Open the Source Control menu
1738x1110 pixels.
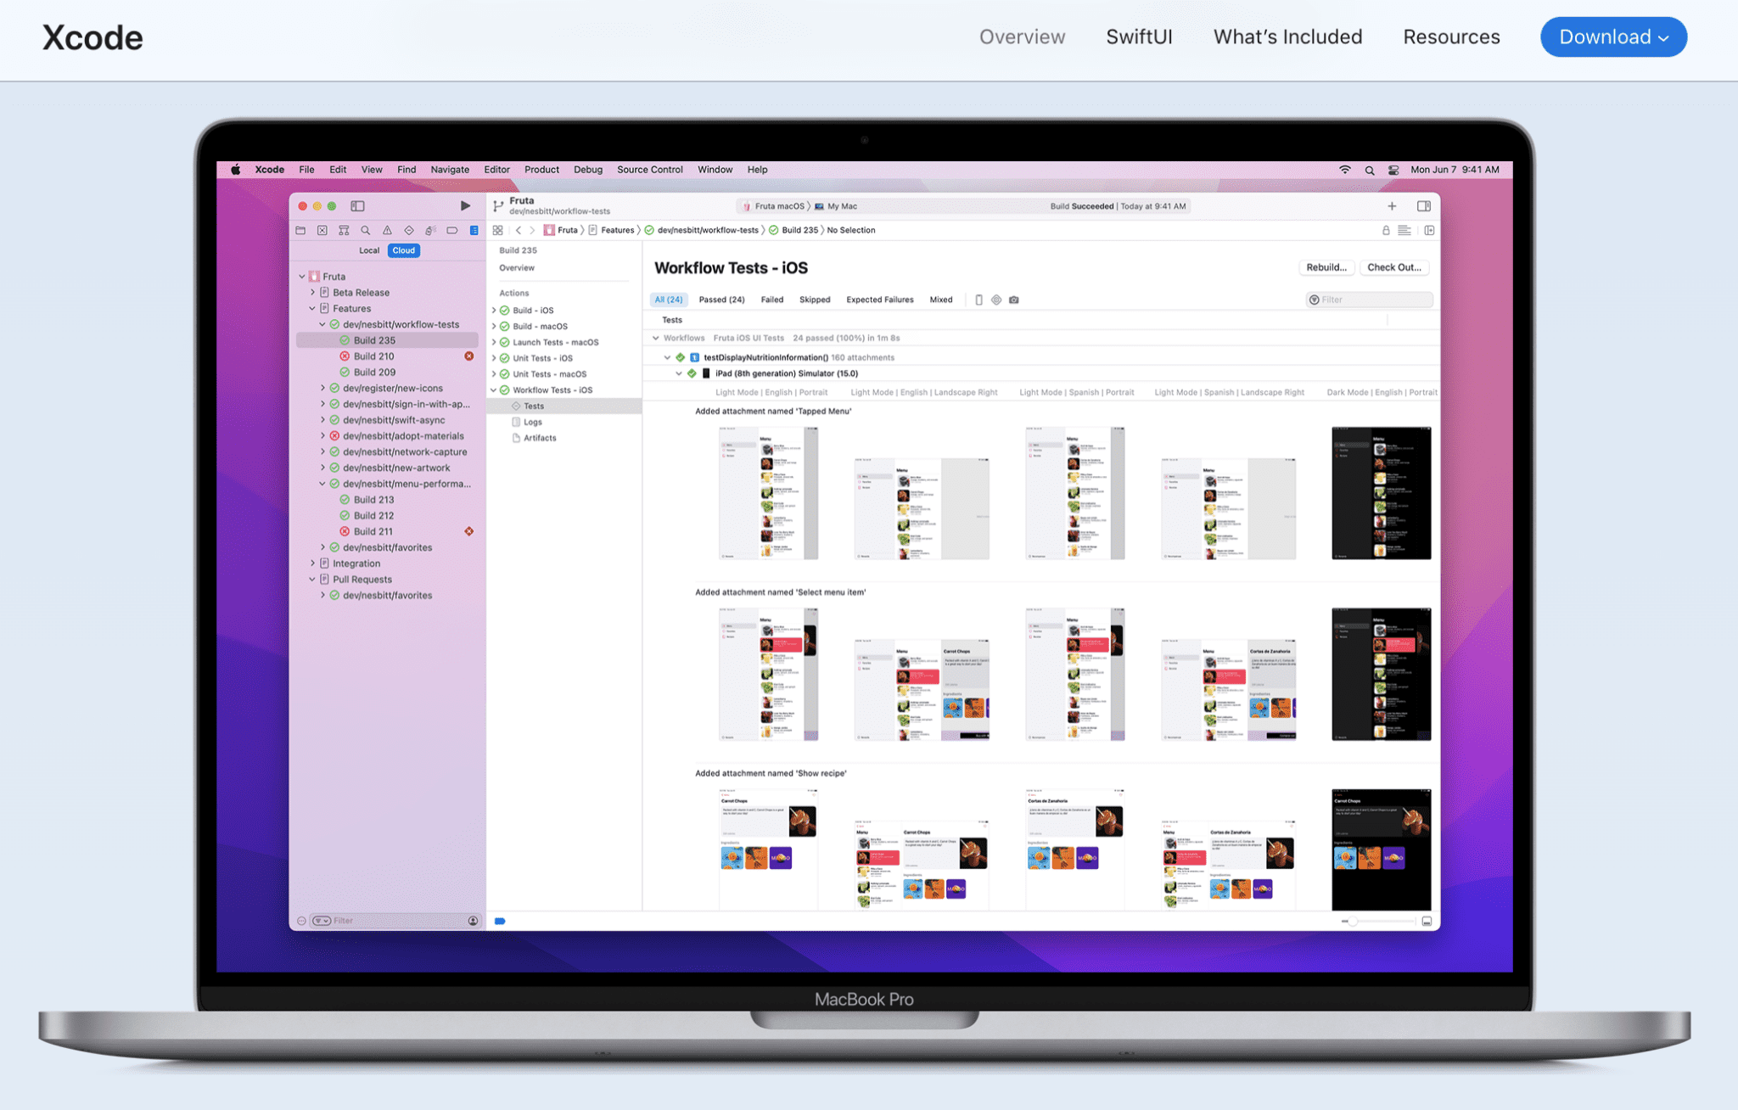pos(649,170)
